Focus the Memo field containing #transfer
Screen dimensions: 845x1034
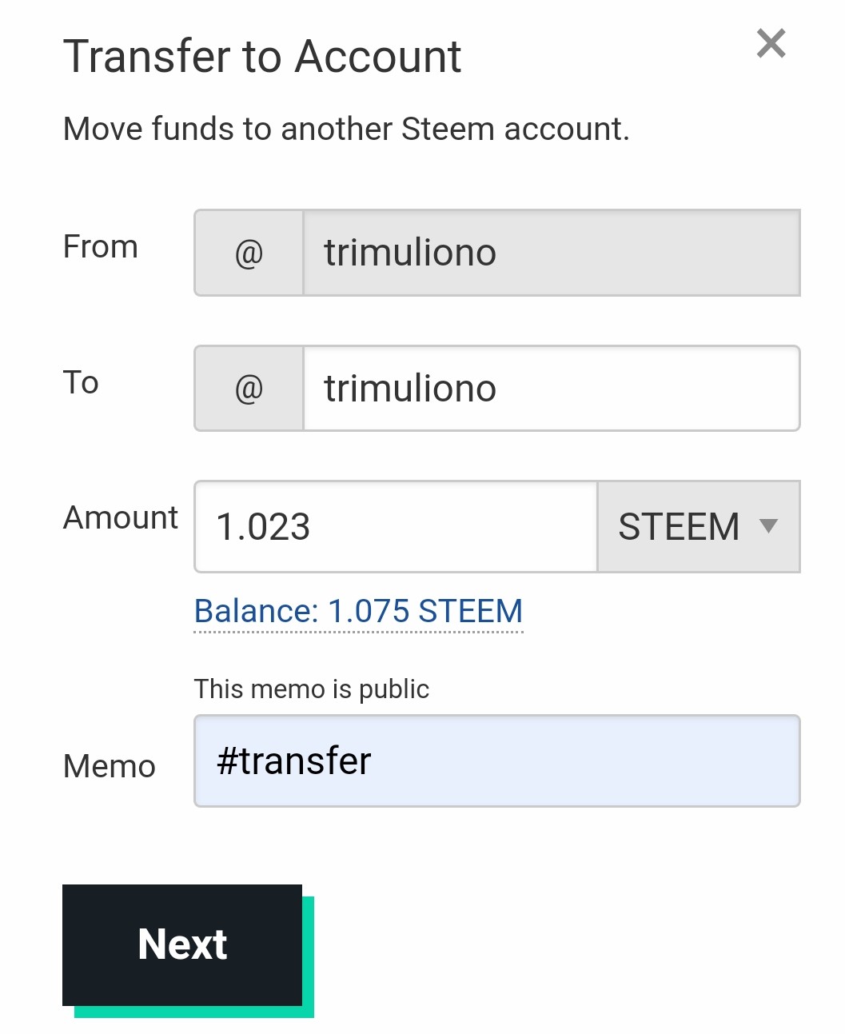click(496, 761)
